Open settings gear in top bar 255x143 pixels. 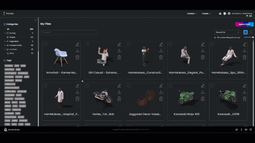point(220,14)
